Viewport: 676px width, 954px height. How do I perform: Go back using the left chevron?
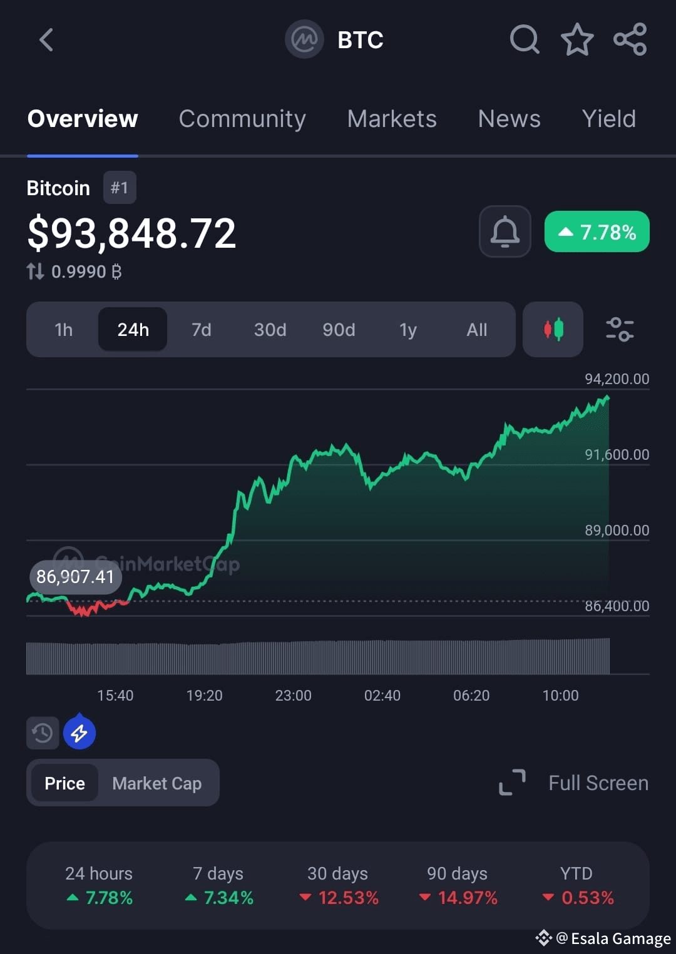coord(46,40)
